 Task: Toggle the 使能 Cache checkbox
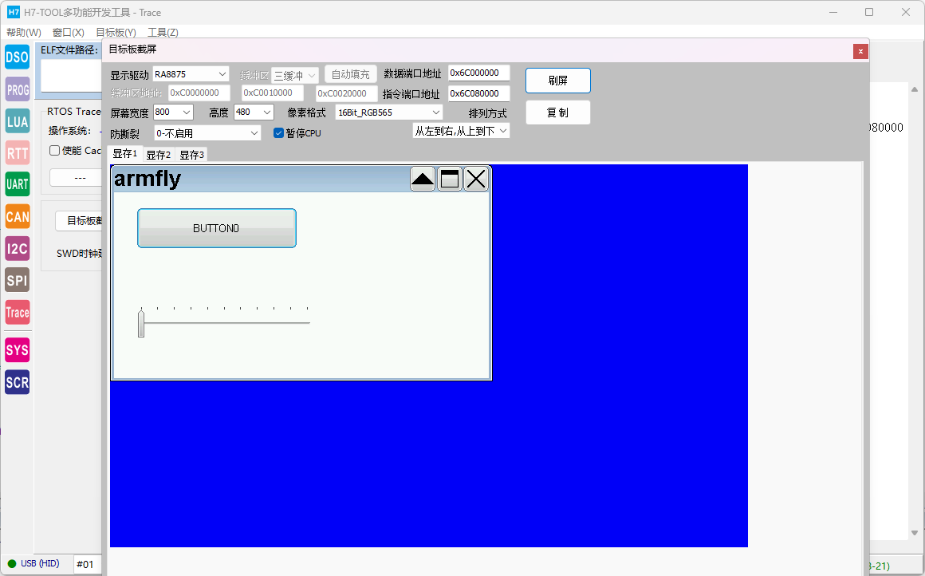pyautogui.click(x=54, y=151)
